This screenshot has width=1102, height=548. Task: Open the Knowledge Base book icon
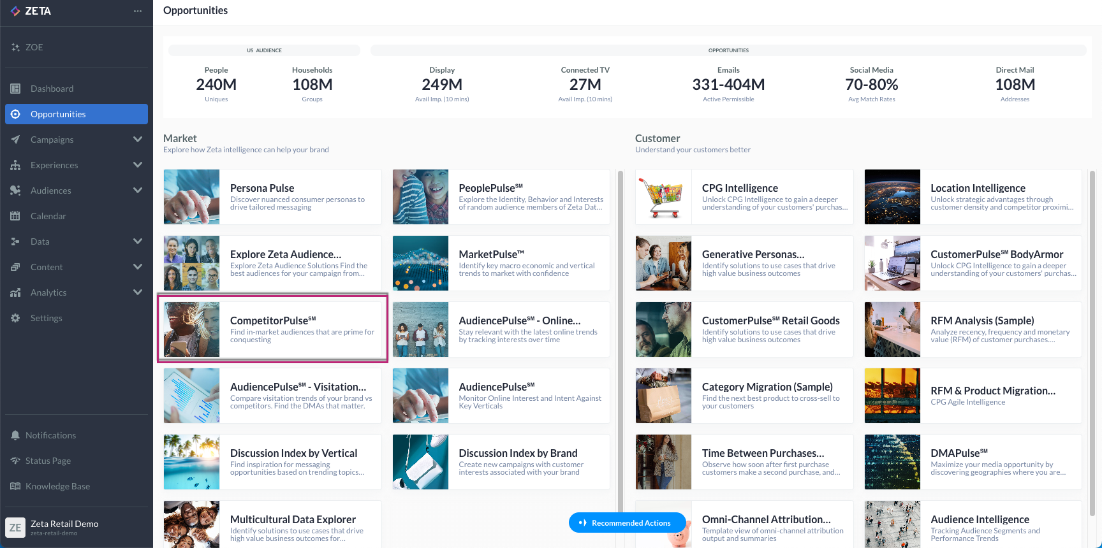[15, 486]
